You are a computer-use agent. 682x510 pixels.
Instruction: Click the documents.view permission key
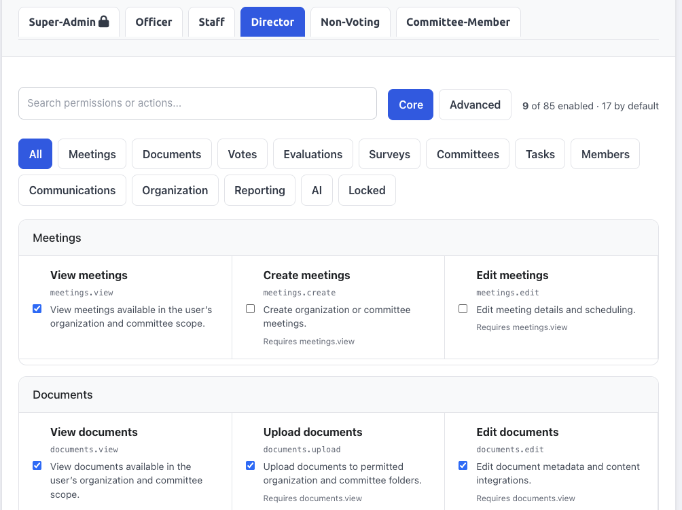click(x=84, y=450)
